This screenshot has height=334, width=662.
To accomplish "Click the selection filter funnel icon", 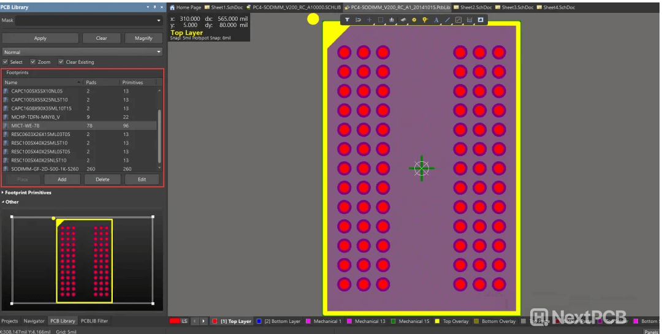I will (347, 20).
